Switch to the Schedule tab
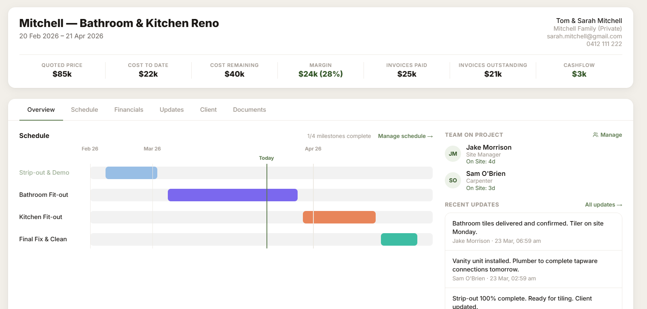 [x=85, y=110]
